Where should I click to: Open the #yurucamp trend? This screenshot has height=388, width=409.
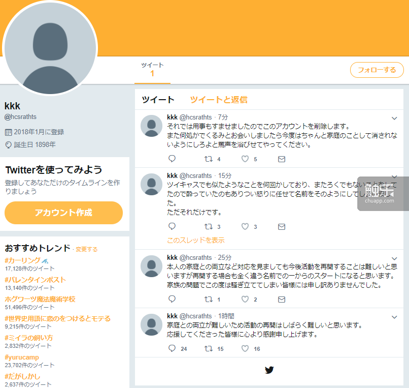22,357
